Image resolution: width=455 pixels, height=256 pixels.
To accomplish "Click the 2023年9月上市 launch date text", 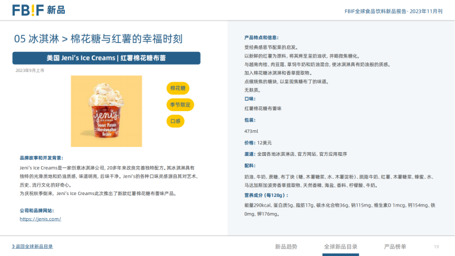I will (x=30, y=71).
